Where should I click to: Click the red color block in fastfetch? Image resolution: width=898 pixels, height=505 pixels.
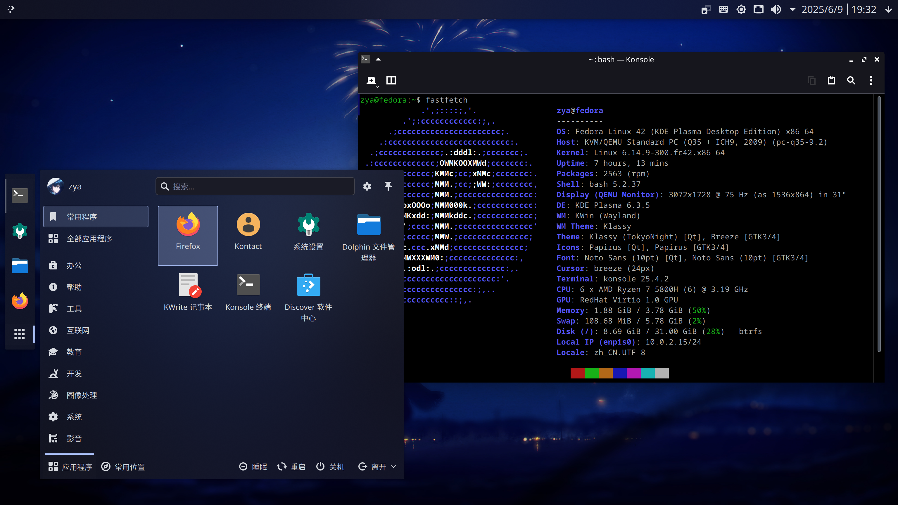point(577,373)
